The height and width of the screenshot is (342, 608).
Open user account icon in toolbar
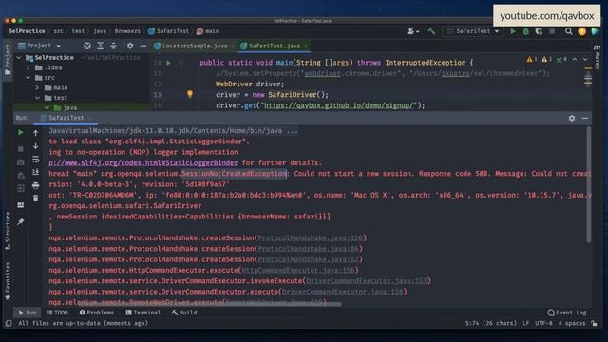click(412, 31)
